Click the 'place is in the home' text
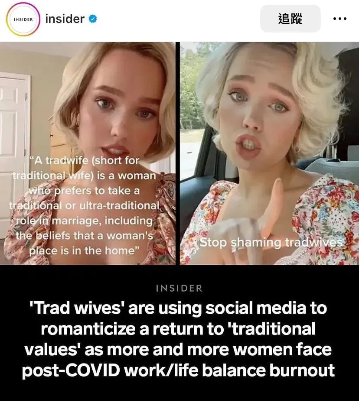The image size is (359, 406). pos(84,250)
